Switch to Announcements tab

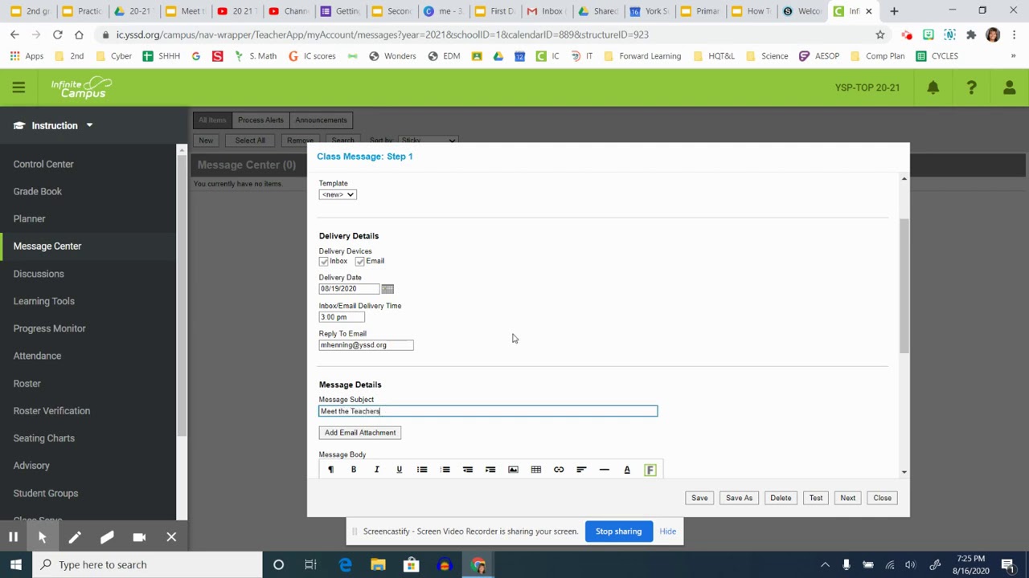321,120
